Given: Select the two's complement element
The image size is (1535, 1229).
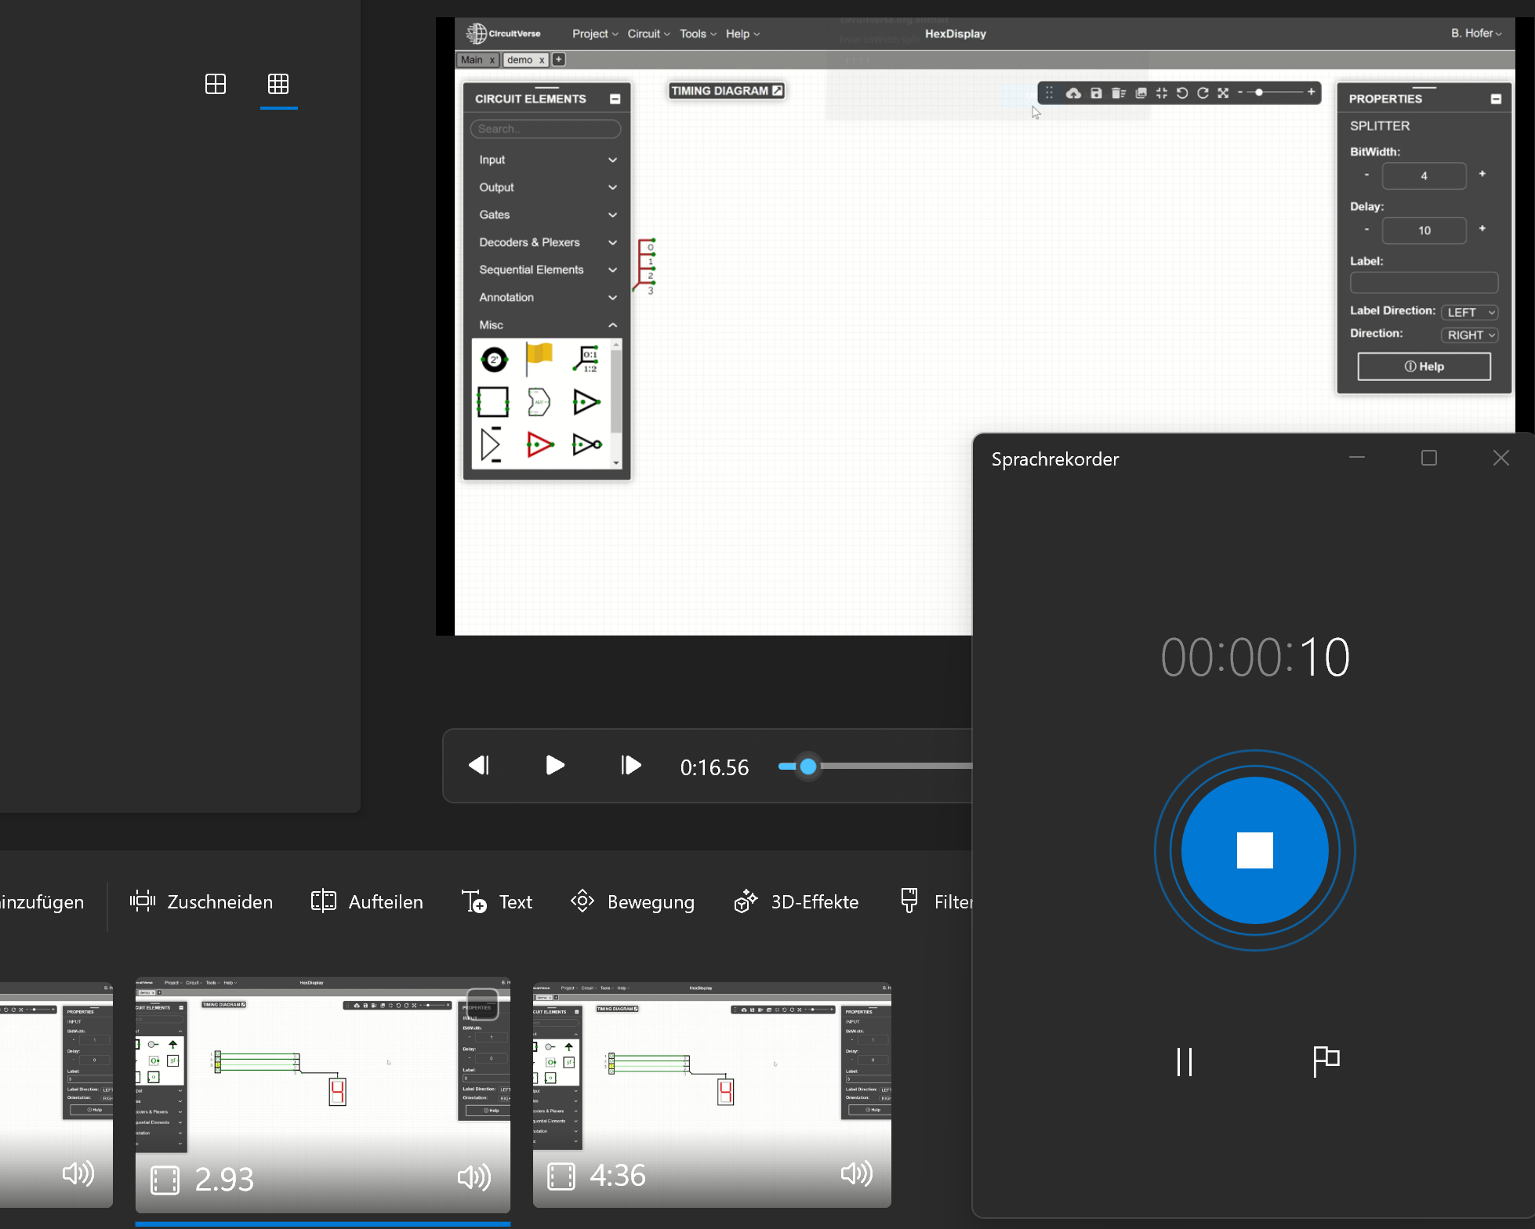Looking at the screenshot, I should [494, 360].
